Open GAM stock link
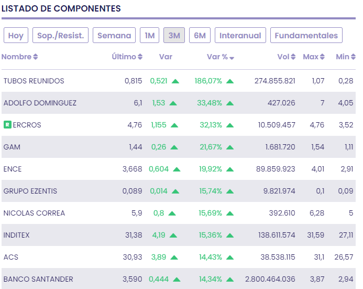This screenshot has height=289, width=363. point(12,147)
